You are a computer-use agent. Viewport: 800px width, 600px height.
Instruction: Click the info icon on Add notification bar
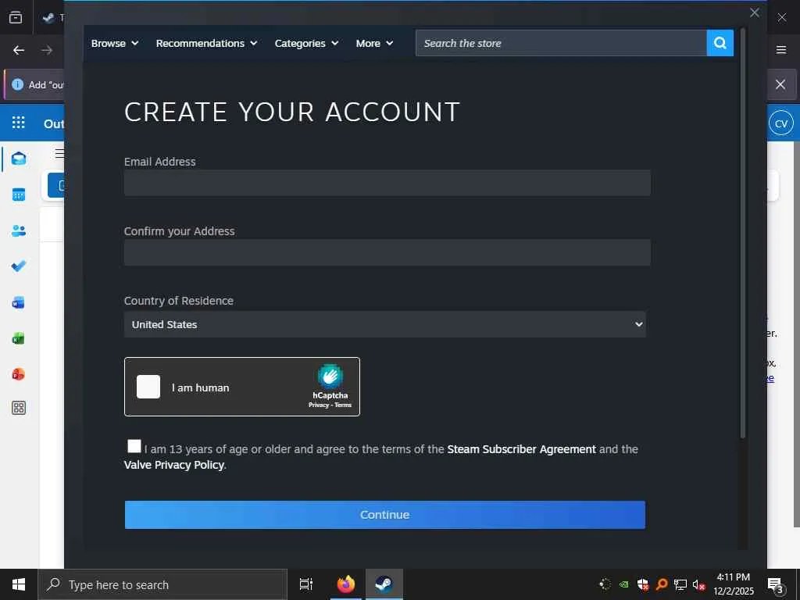(x=17, y=84)
